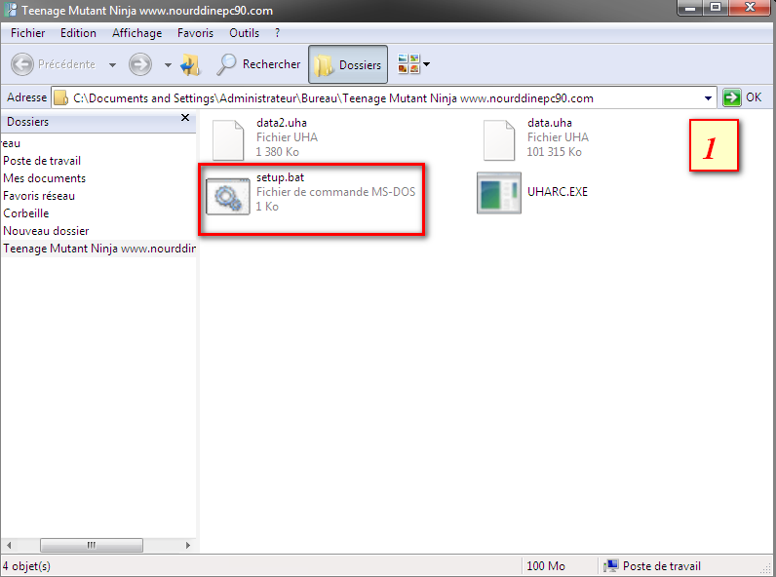Click in the address path field
The image size is (776, 577).
(383, 98)
